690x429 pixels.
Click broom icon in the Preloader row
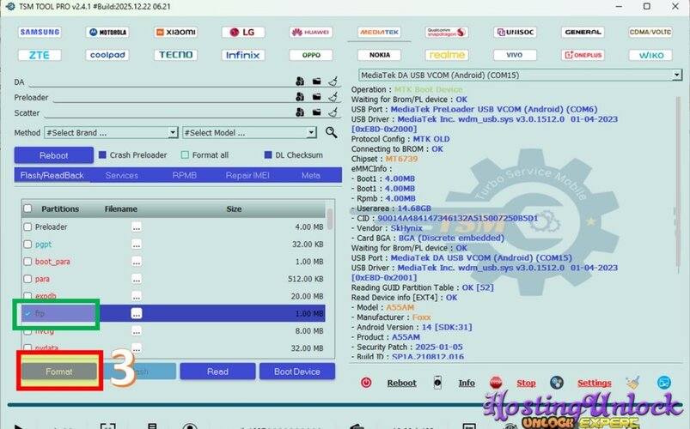(x=333, y=97)
